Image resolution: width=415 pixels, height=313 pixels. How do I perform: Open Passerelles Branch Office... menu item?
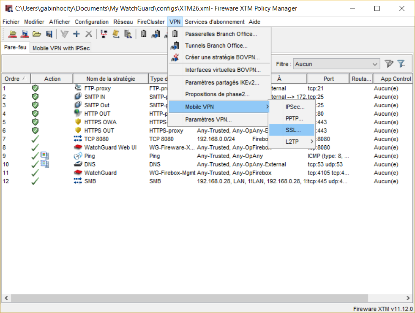(219, 34)
